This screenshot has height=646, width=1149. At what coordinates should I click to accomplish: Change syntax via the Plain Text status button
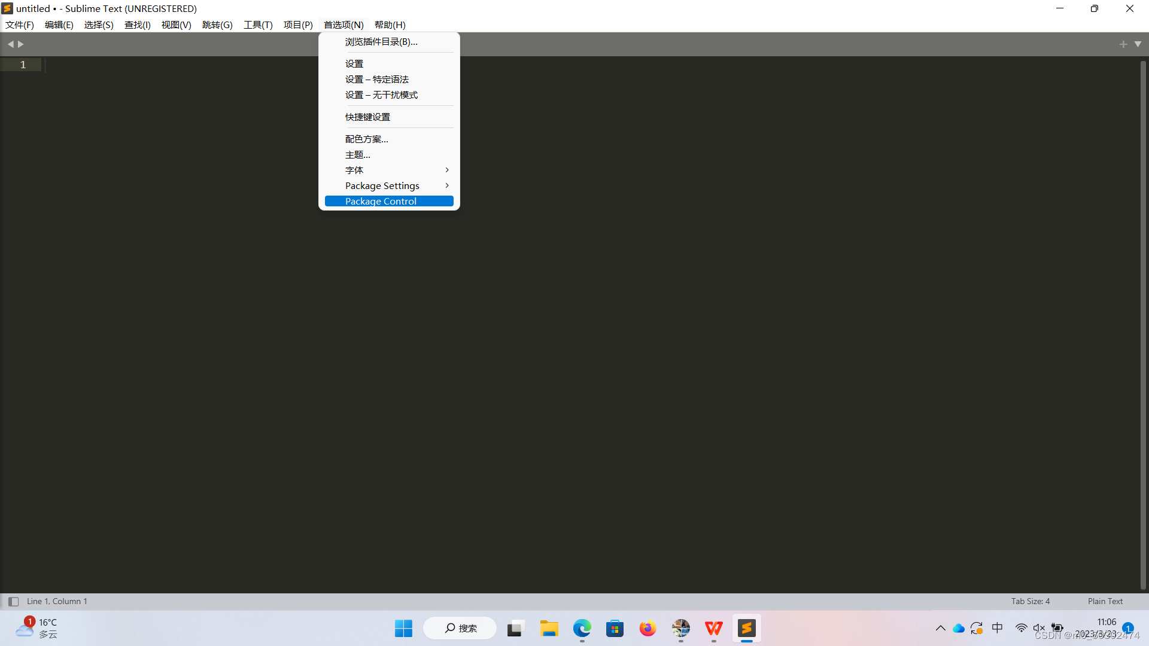click(1104, 601)
